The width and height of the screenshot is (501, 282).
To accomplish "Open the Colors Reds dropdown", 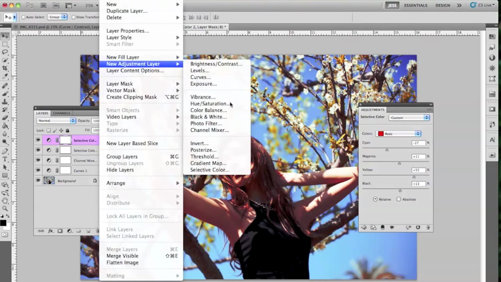I will click(398, 133).
